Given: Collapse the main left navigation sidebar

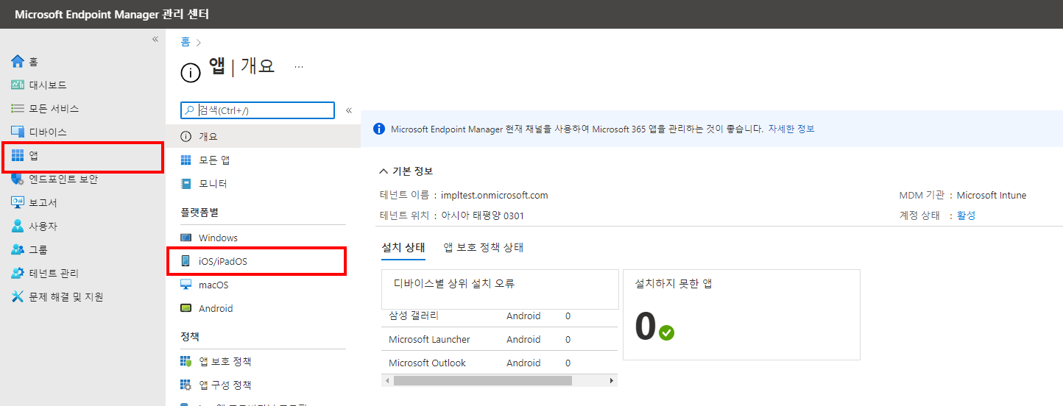Looking at the screenshot, I should [155, 39].
